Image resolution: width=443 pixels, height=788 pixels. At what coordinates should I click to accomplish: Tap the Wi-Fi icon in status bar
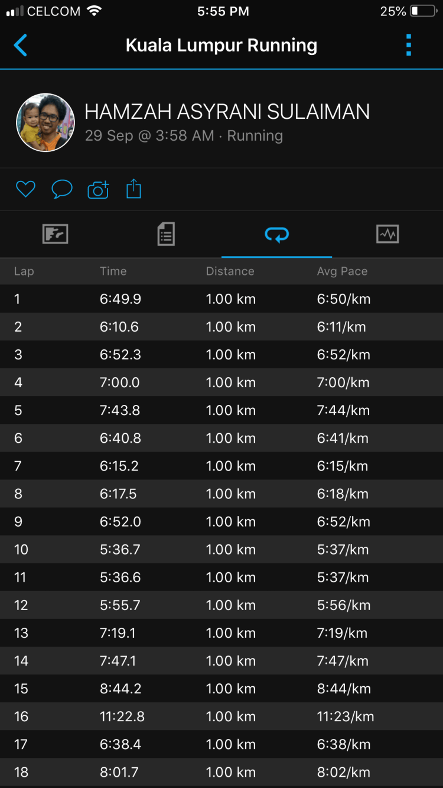(x=93, y=11)
